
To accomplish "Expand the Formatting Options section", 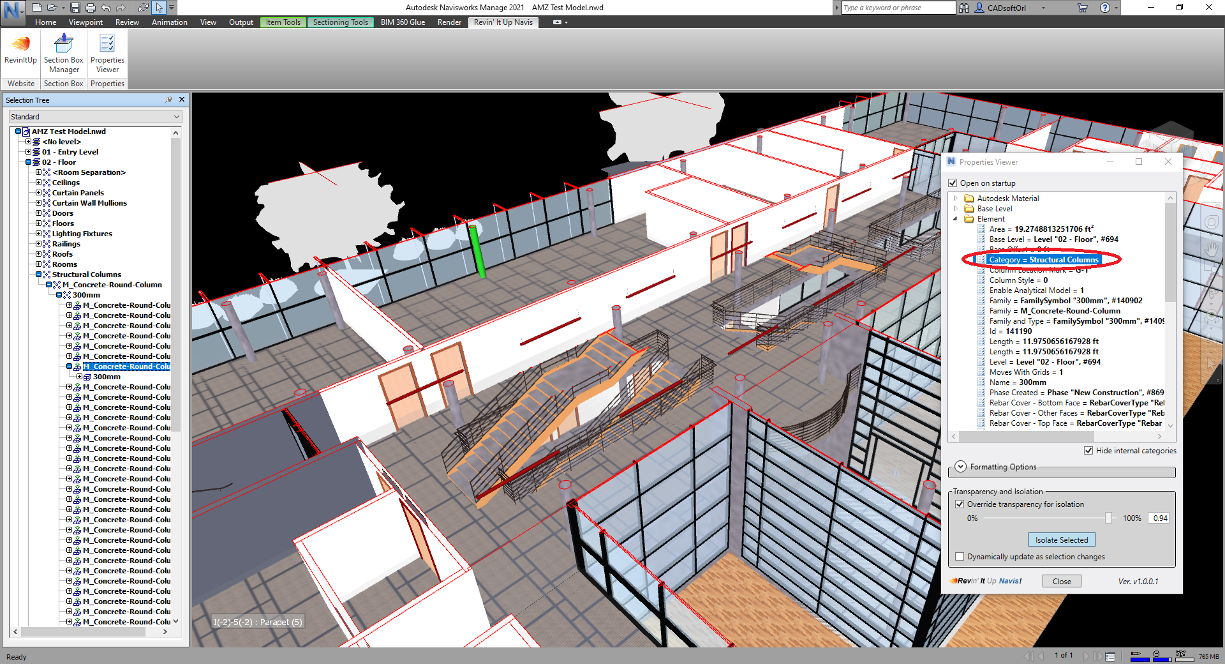I will click(960, 467).
